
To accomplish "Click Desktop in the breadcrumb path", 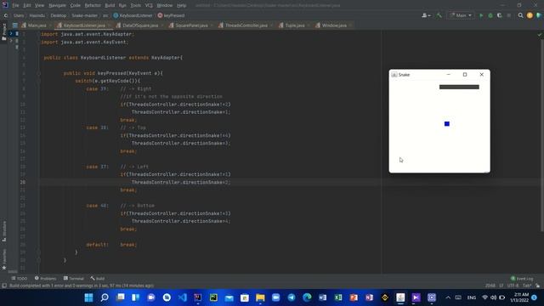I will point(59,15).
